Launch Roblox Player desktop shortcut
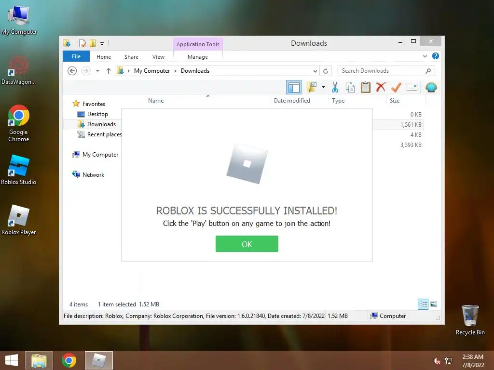Screen dimensions: 494x370 pyautogui.click(x=19, y=220)
